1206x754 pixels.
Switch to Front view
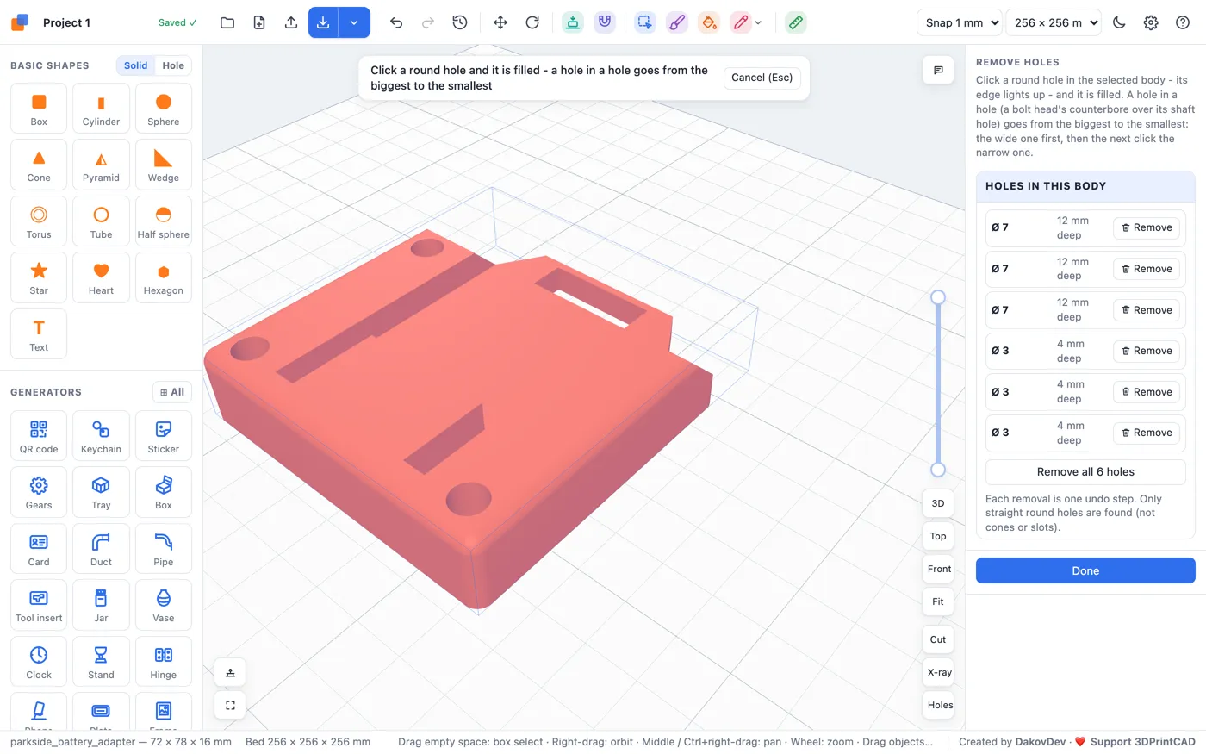tap(939, 569)
